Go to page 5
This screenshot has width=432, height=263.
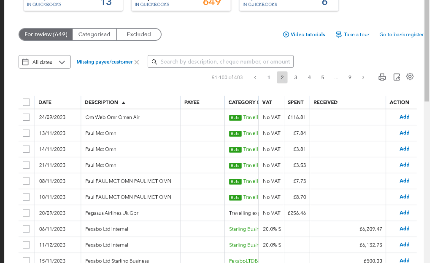click(323, 77)
